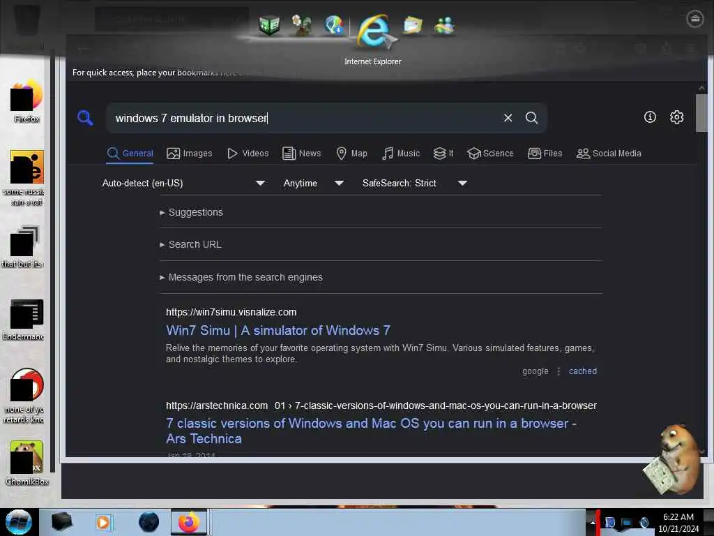Launch Internet Explorer from the top dock

point(374,31)
